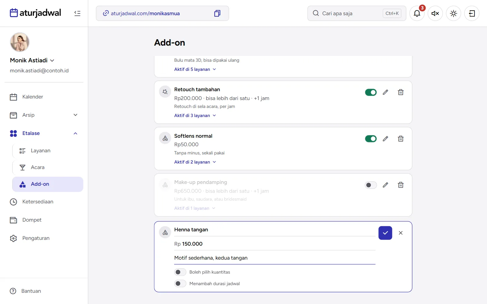487x304 pixels.
Task: Disable the Retouch tambahan toggle
Action: pyautogui.click(x=371, y=92)
